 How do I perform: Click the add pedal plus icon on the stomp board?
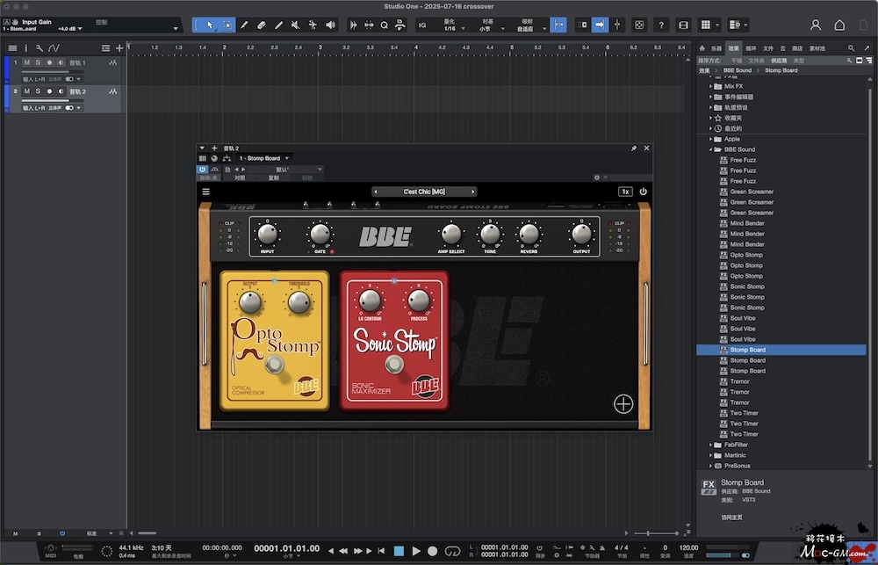coord(623,404)
